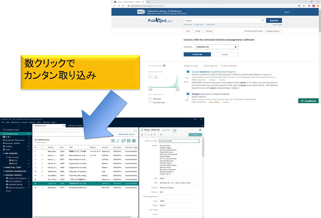Click the Send to button in PubMed
The image size is (321, 218).
(x=209, y=31)
